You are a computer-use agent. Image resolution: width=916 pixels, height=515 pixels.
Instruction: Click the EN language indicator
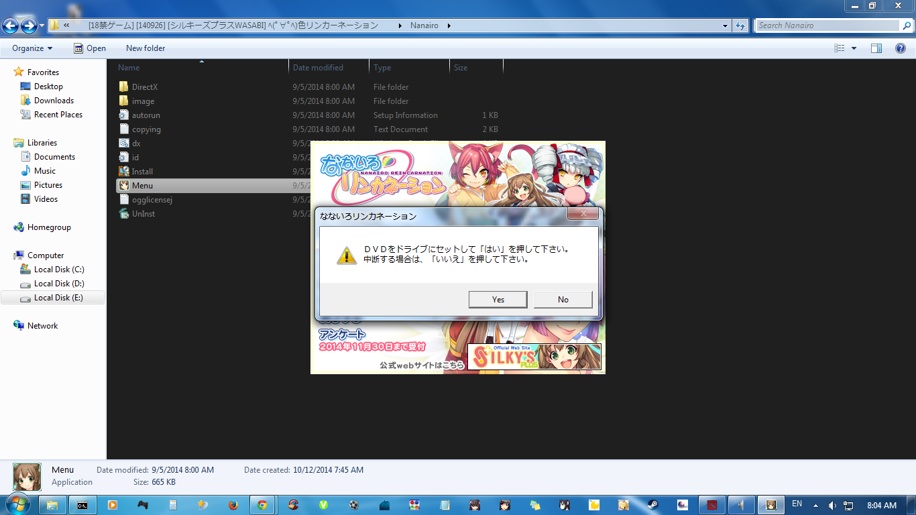[x=797, y=504]
